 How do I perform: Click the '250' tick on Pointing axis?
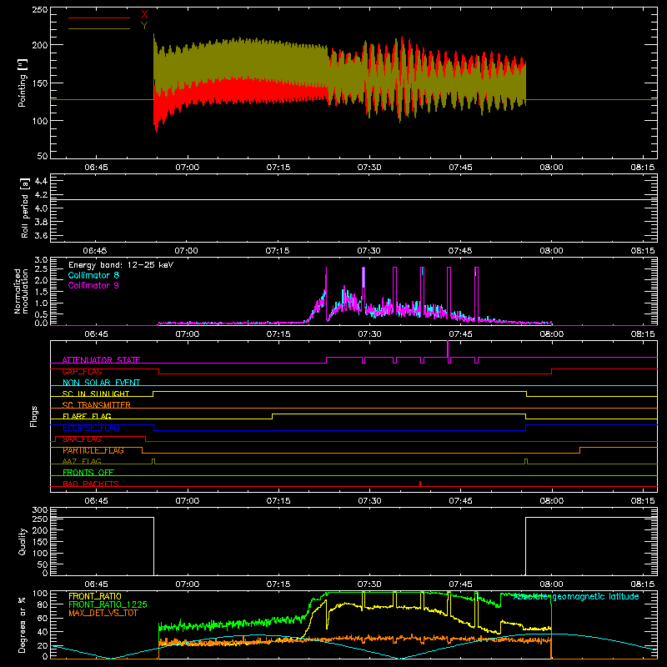pos(39,9)
